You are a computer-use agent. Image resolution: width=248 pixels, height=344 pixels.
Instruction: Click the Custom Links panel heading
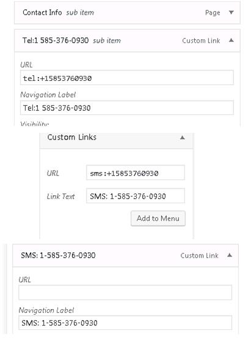pyautogui.click(x=72, y=137)
